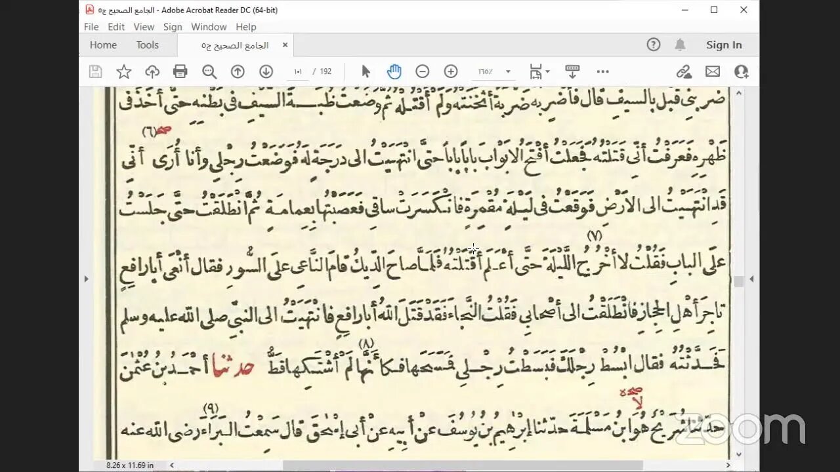Collapse the right tools pane arrow
The image size is (840, 472).
(751, 279)
